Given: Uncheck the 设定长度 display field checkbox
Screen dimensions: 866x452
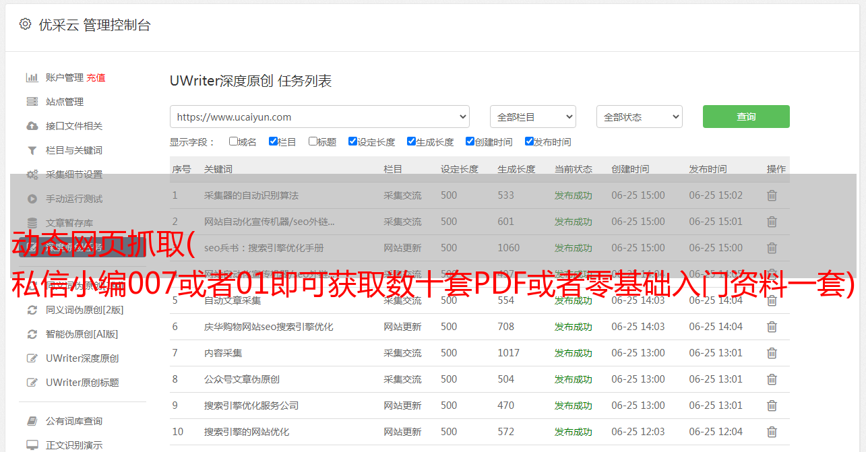Looking at the screenshot, I should pos(352,141).
